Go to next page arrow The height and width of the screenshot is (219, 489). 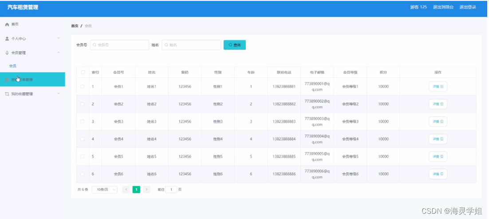click(x=146, y=189)
